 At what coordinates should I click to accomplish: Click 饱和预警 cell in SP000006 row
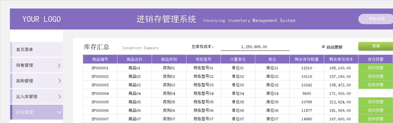376,110
